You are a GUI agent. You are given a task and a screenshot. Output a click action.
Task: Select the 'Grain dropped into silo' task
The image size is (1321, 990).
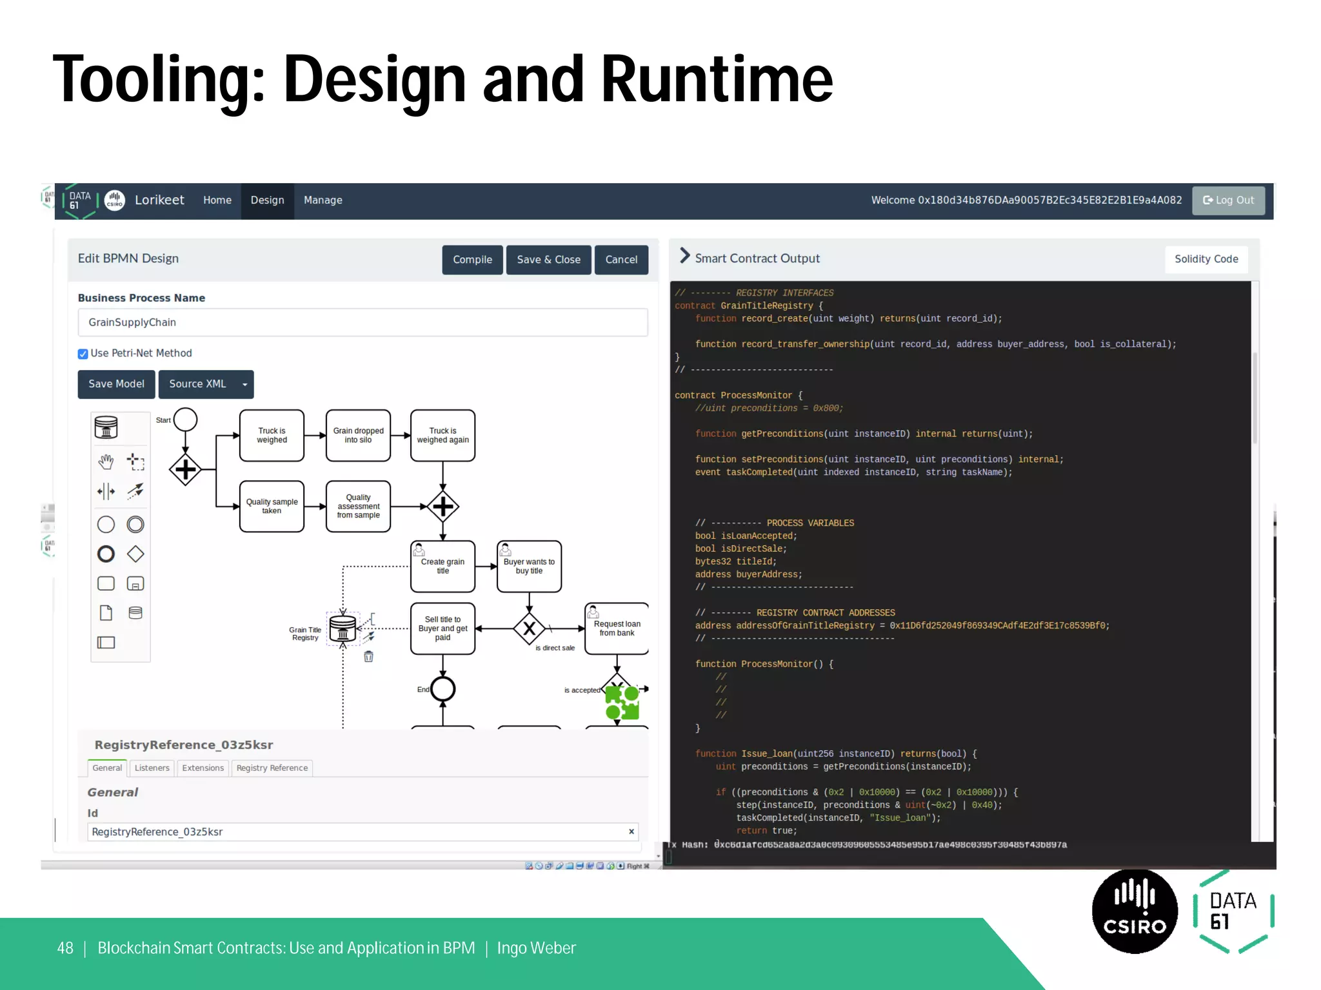359,436
